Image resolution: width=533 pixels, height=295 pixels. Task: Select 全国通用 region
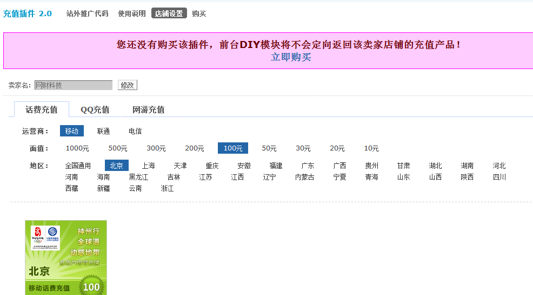(x=78, y=166)
